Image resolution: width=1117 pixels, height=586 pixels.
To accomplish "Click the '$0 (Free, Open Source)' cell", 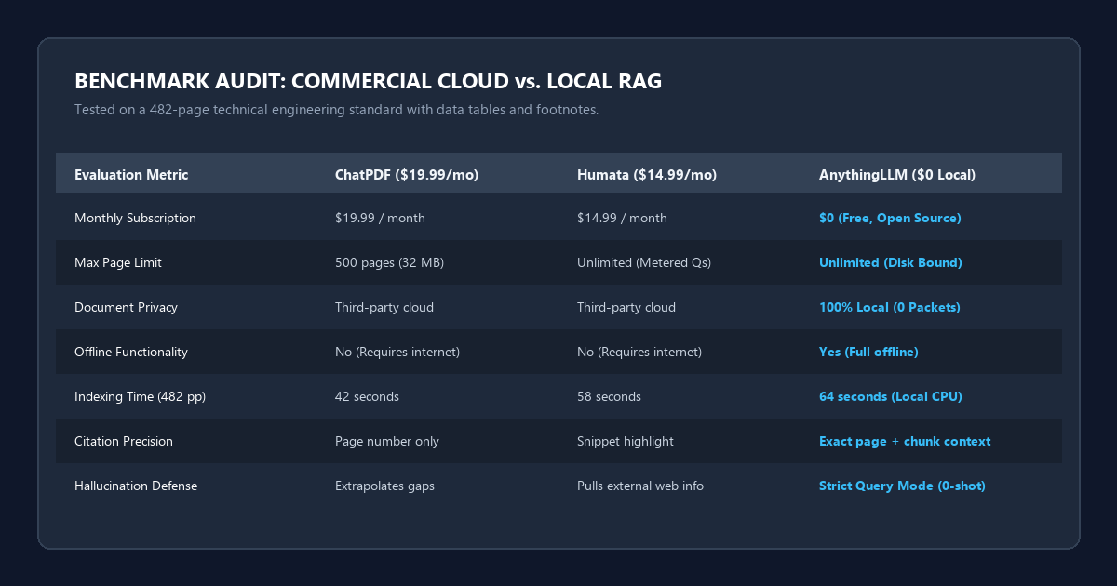I will pyautogui.click(x=890, y=218).
